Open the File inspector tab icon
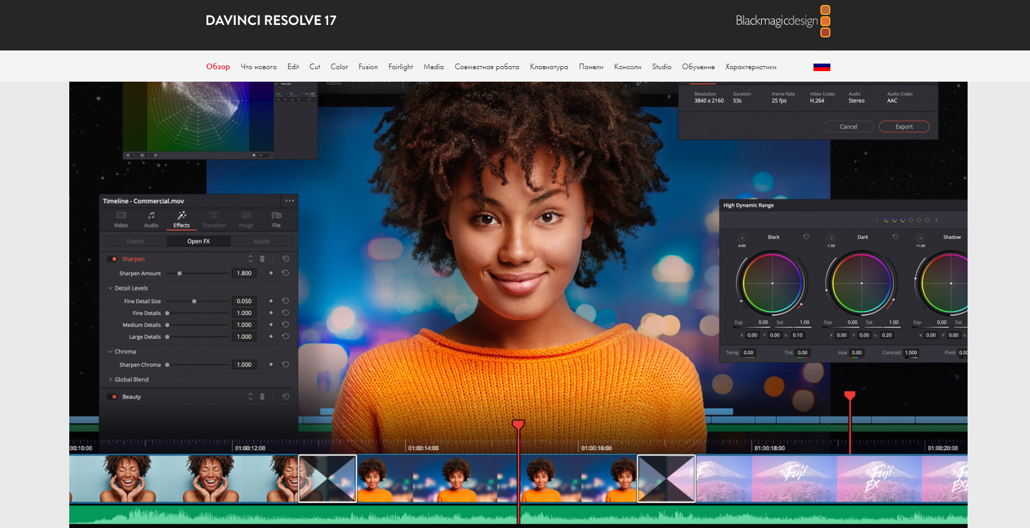Viewport: 1030px width, 528px height. point(276,216)
